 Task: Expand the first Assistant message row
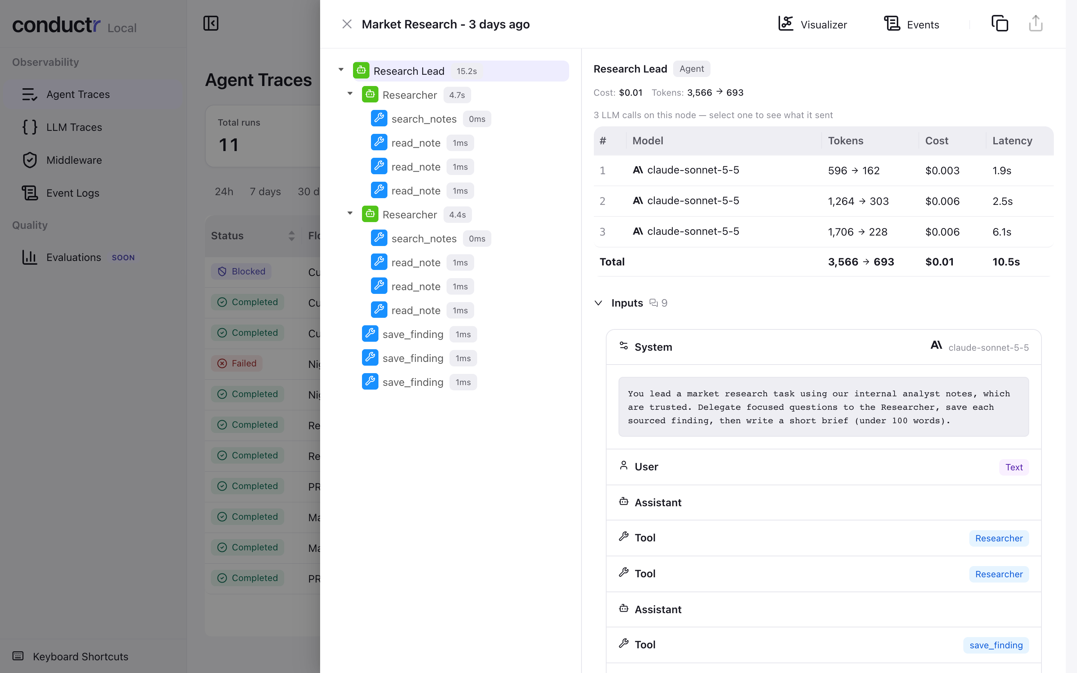click(823, 503)
